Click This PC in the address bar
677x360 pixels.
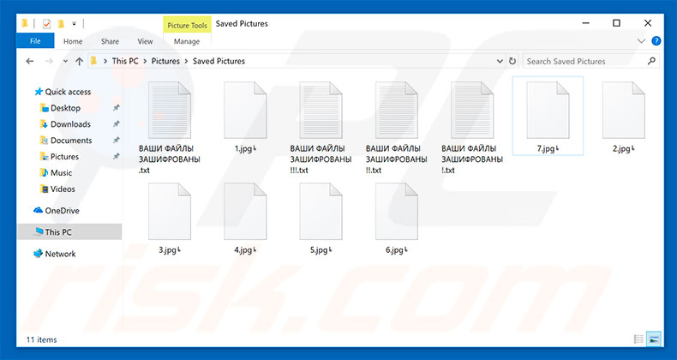point(125,62)
